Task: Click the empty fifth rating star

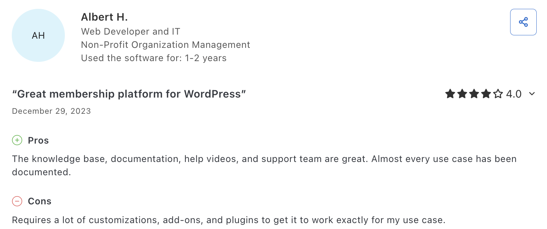Action: pos(498,94)
